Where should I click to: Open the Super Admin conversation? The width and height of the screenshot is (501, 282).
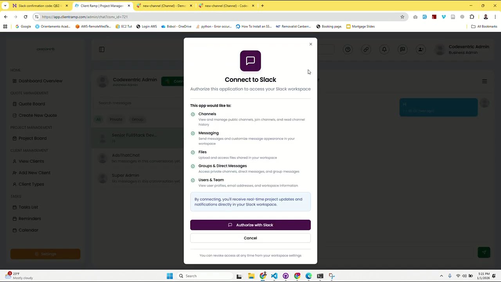tap(138, 178)
